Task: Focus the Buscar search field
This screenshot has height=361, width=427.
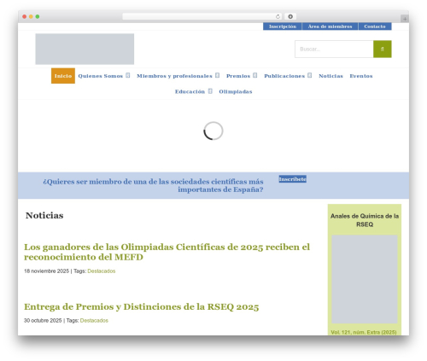Action: point(334,49)
